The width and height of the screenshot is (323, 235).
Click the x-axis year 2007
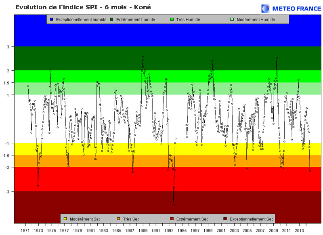pyautogui.click(x=260, y=231)
